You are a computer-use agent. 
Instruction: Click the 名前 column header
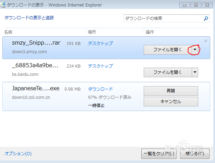(8, 32)
